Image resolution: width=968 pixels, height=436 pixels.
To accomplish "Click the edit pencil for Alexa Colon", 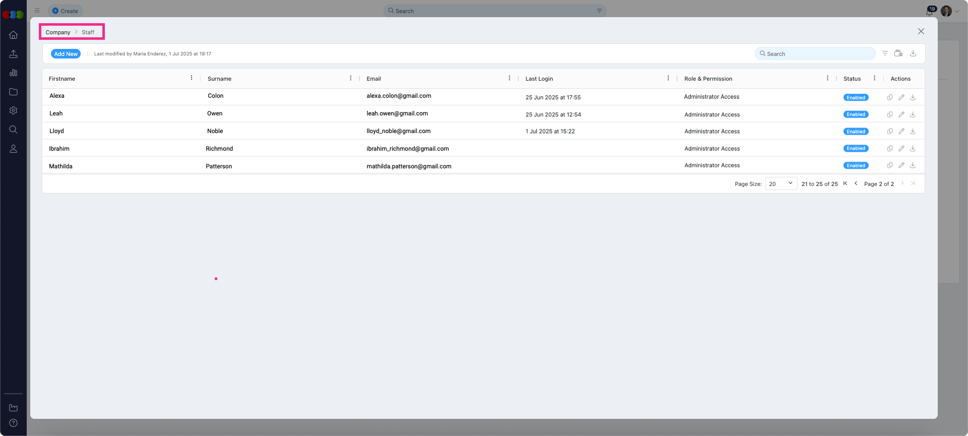I will 901,97.
